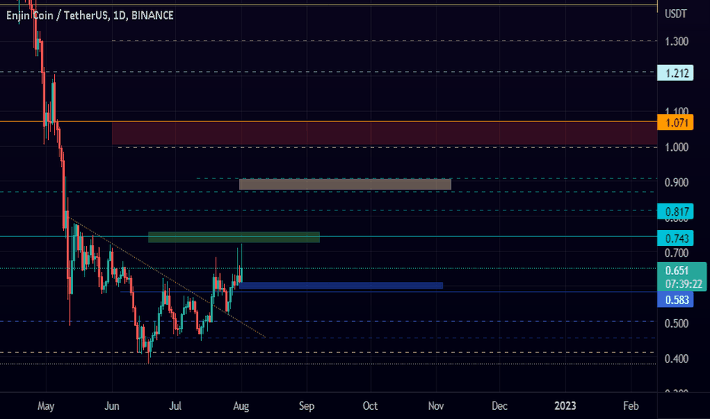710x419 pixels.
Task: Click the current price 0.651 label
Action: coord(677,270)
